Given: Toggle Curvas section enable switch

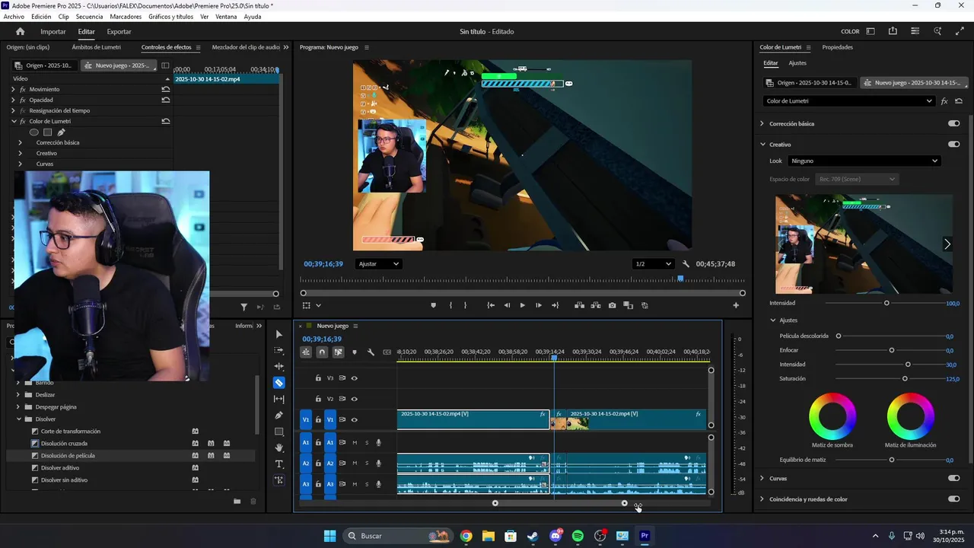Looking at the screenshot, I should coord(953,478).
